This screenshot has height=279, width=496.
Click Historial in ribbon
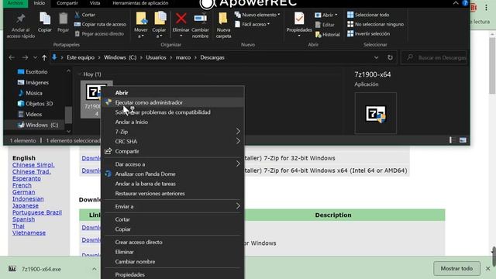[x=327, y=34]
